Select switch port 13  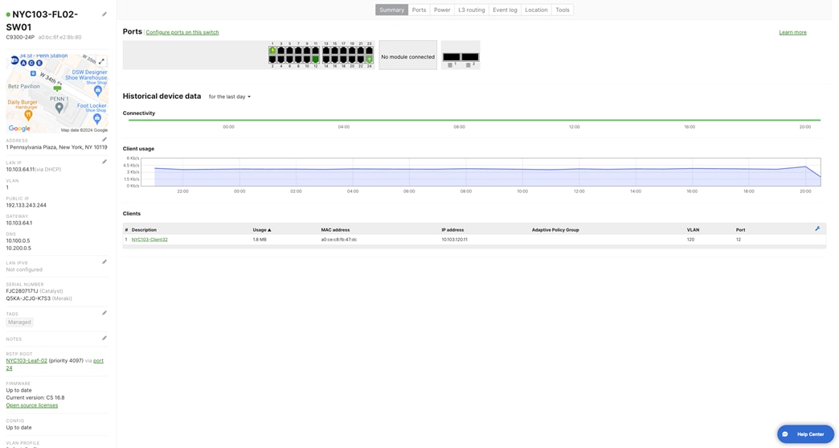point(325,51)
